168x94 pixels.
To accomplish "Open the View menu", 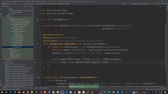I will (10, 1).
